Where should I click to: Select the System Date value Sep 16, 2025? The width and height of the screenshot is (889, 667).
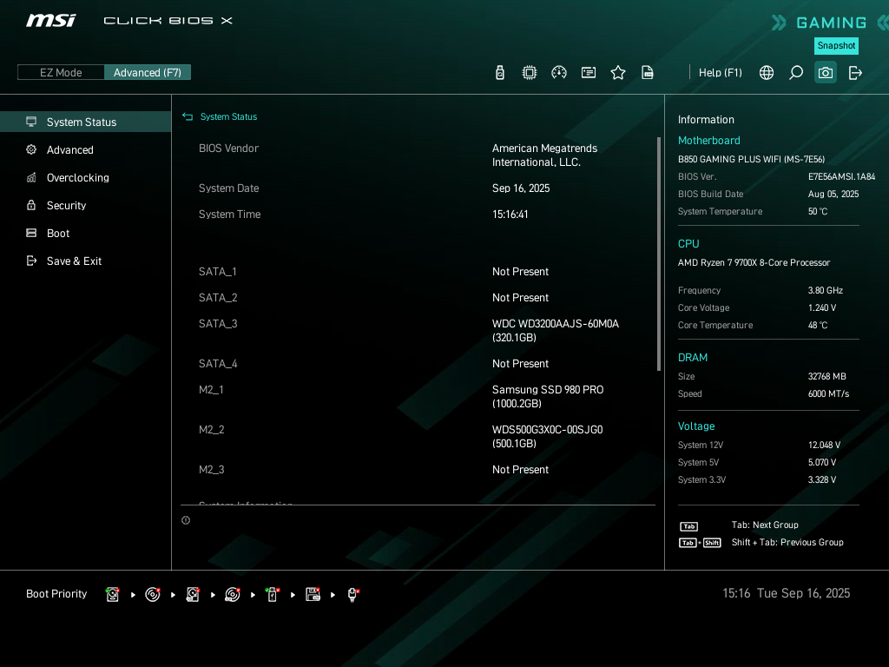[x=521, y=188]
